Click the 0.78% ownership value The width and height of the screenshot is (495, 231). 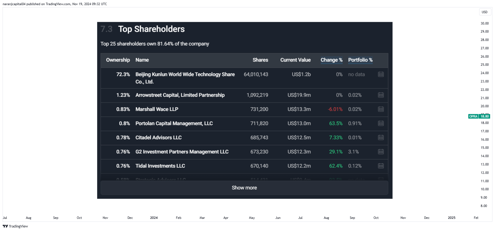point(123,137)
